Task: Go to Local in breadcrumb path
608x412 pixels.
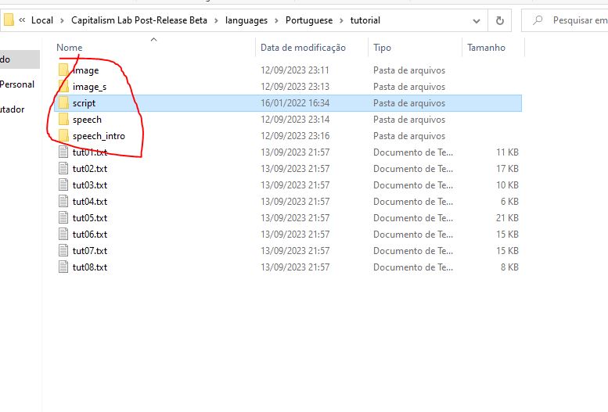Action: (x=42, y=20)
